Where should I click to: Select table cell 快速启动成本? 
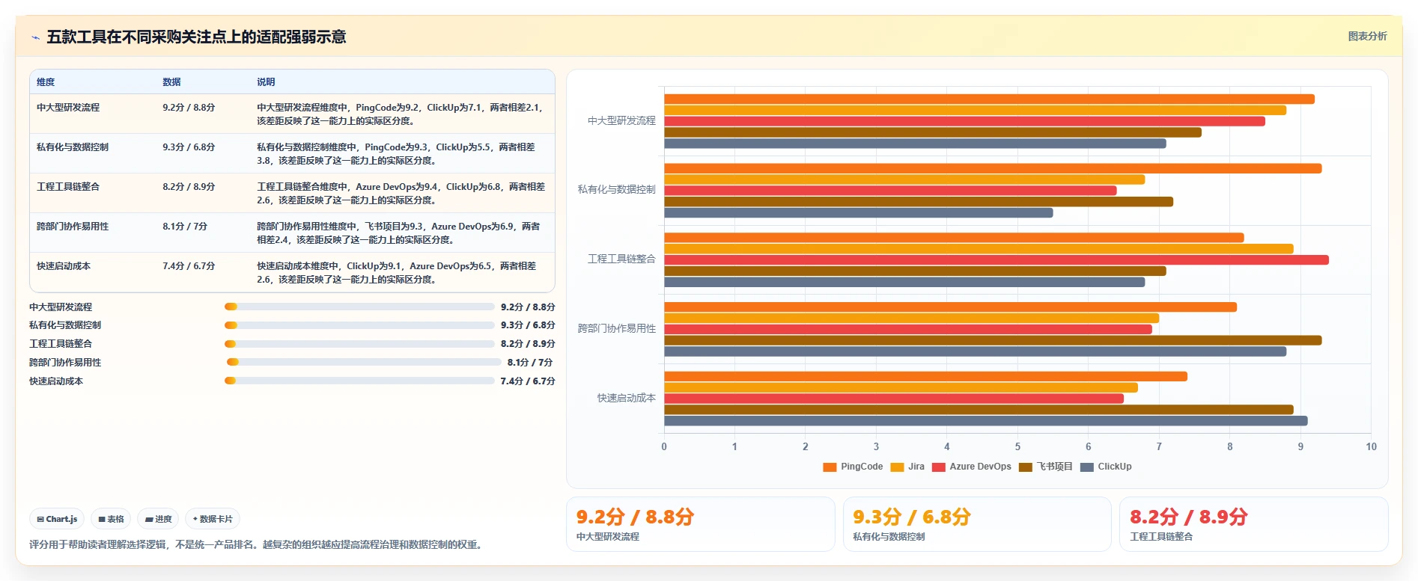(x=64, y=266)
